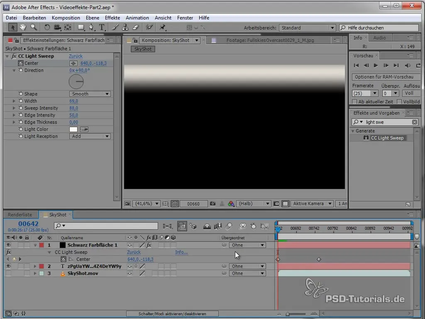This screenshot has width=425, height=319.
Task: Click the red label of layer 1
Action: pyautogui.click(x=42, y=245)
